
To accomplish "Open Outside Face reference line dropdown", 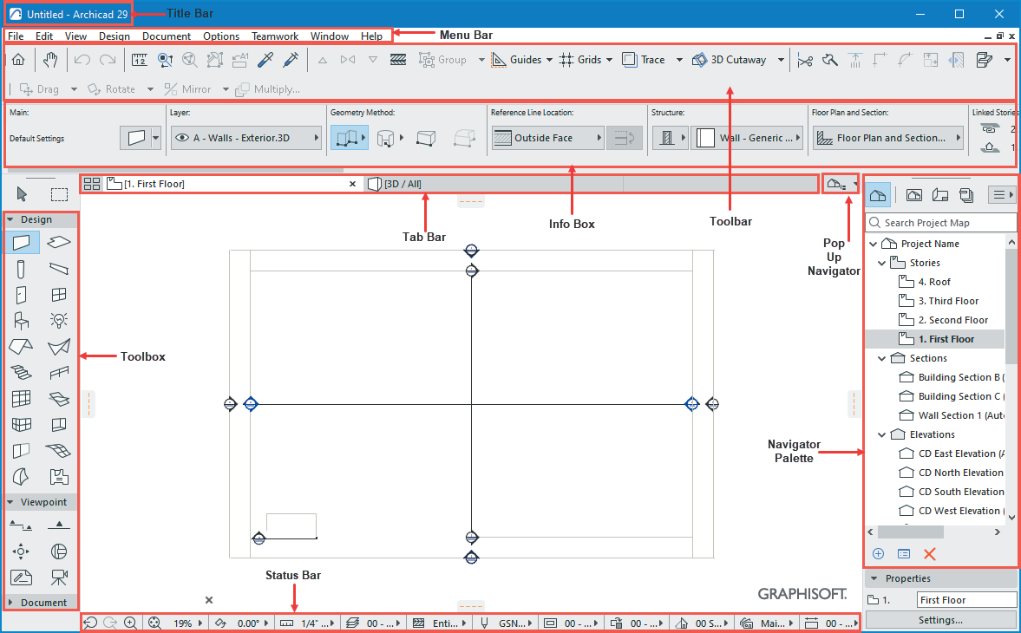I will point(547,138).
